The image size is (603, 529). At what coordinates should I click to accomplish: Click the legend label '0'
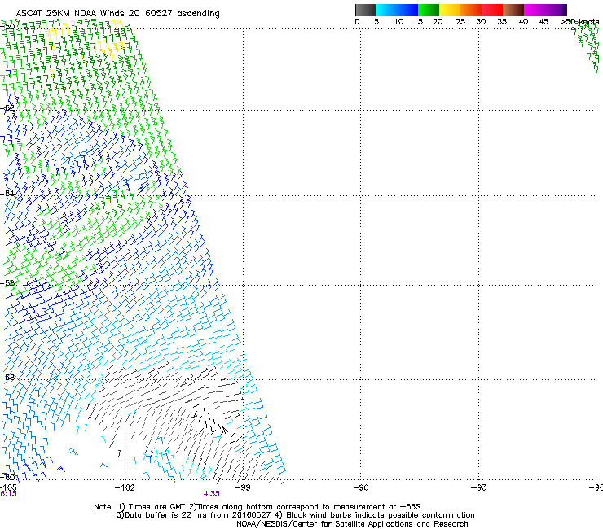357,22
